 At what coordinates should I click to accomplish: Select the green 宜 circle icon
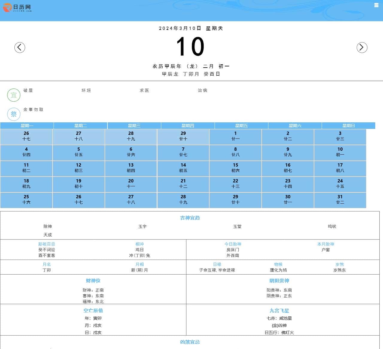pyautogui.click(x=13, y=95)
